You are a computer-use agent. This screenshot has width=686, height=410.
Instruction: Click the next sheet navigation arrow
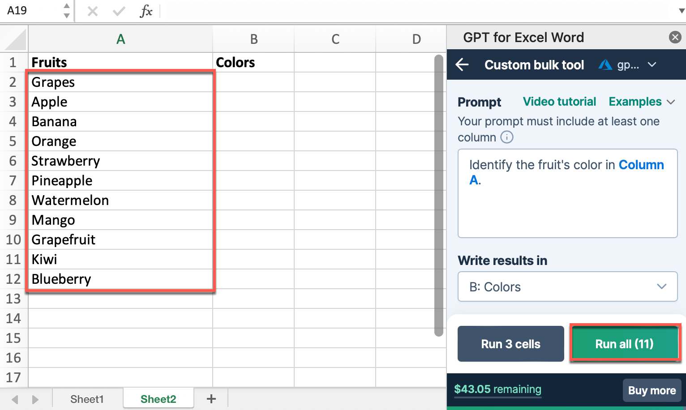(x=35, y=399)
